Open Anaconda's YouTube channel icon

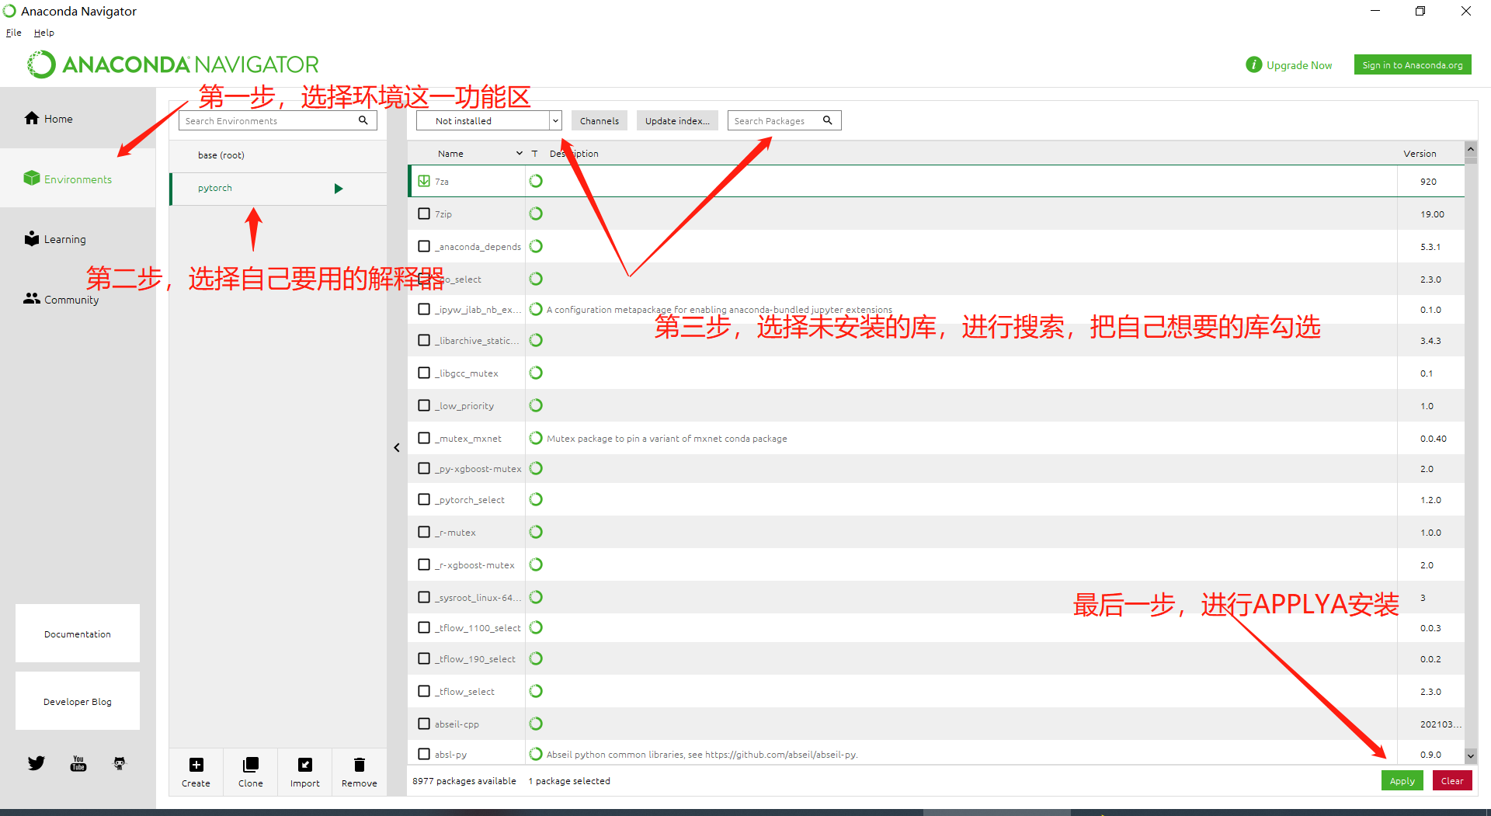click(78, 763)
